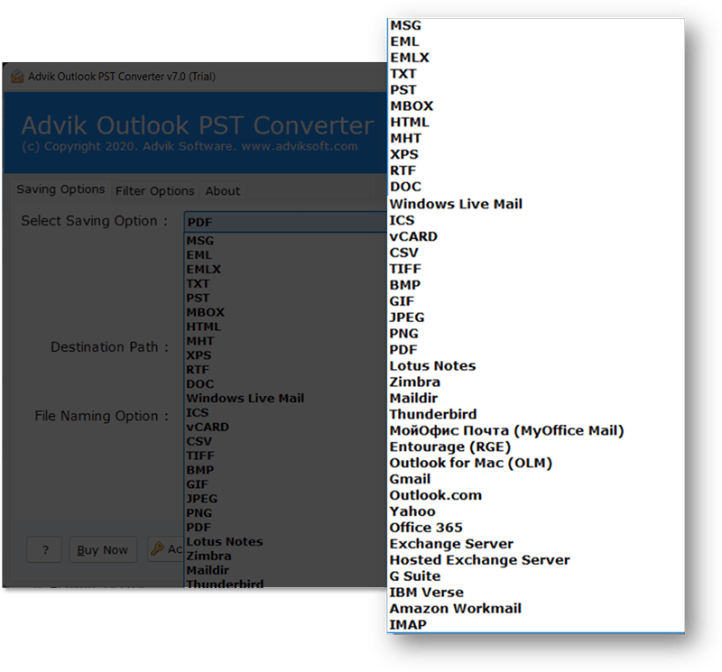This screenshot has width=722, height=672.
Task: Open the Select Saving Option dropdown showing PDF
Action: point(285,222)
